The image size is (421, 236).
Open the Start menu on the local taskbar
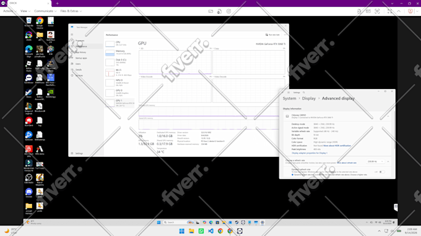point(182,231)
